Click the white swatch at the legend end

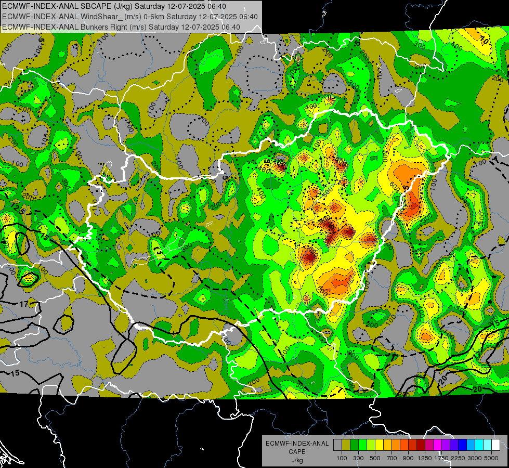(x=495, y=445)
